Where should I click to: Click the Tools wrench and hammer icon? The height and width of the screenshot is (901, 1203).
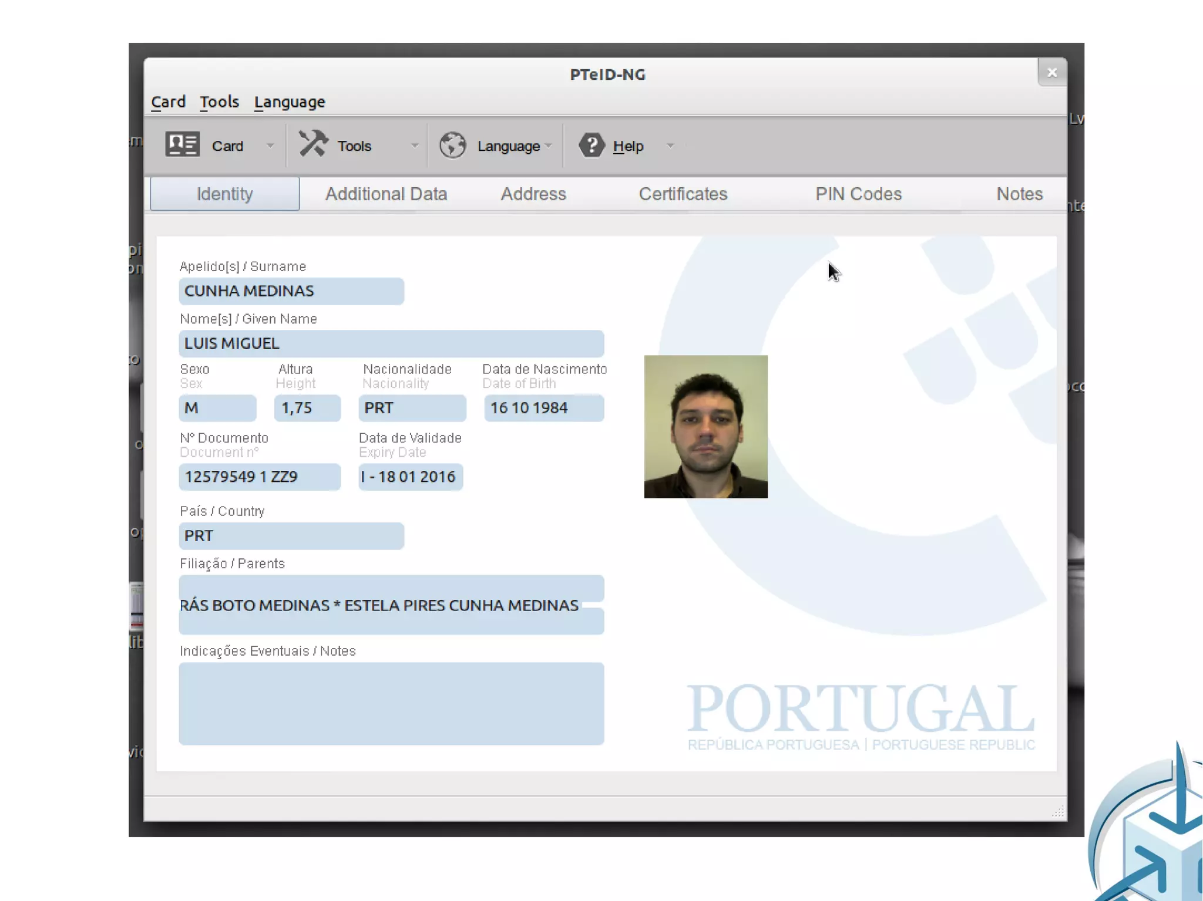tap(313, 144)
